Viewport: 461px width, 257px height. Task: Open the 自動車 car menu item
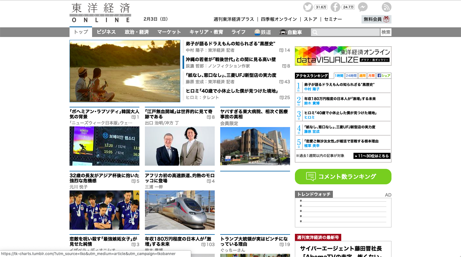(291, 32)
